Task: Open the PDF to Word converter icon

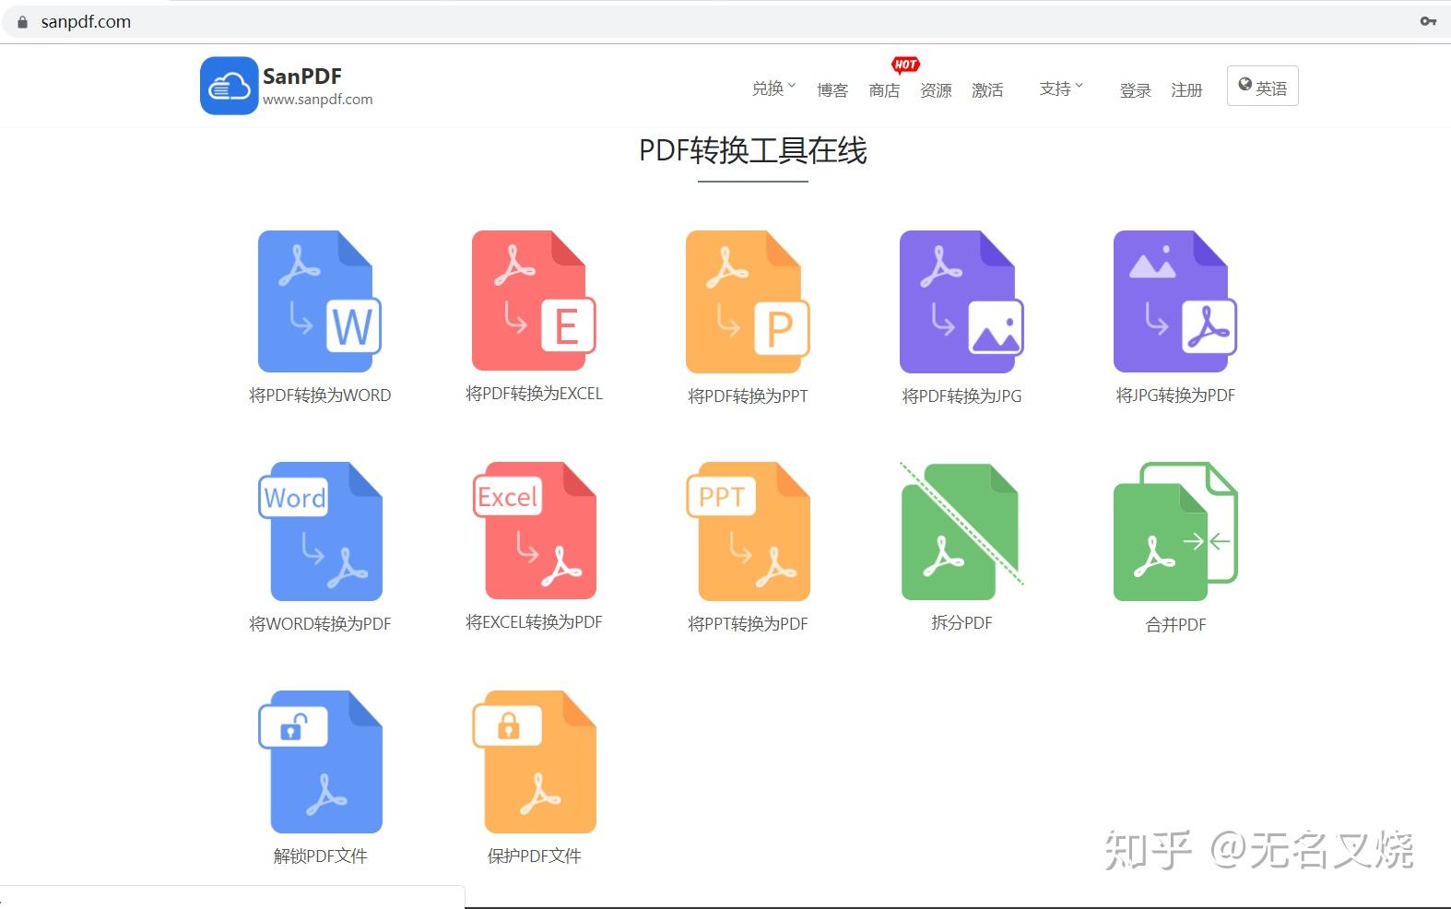Action: tap(320, 302)
